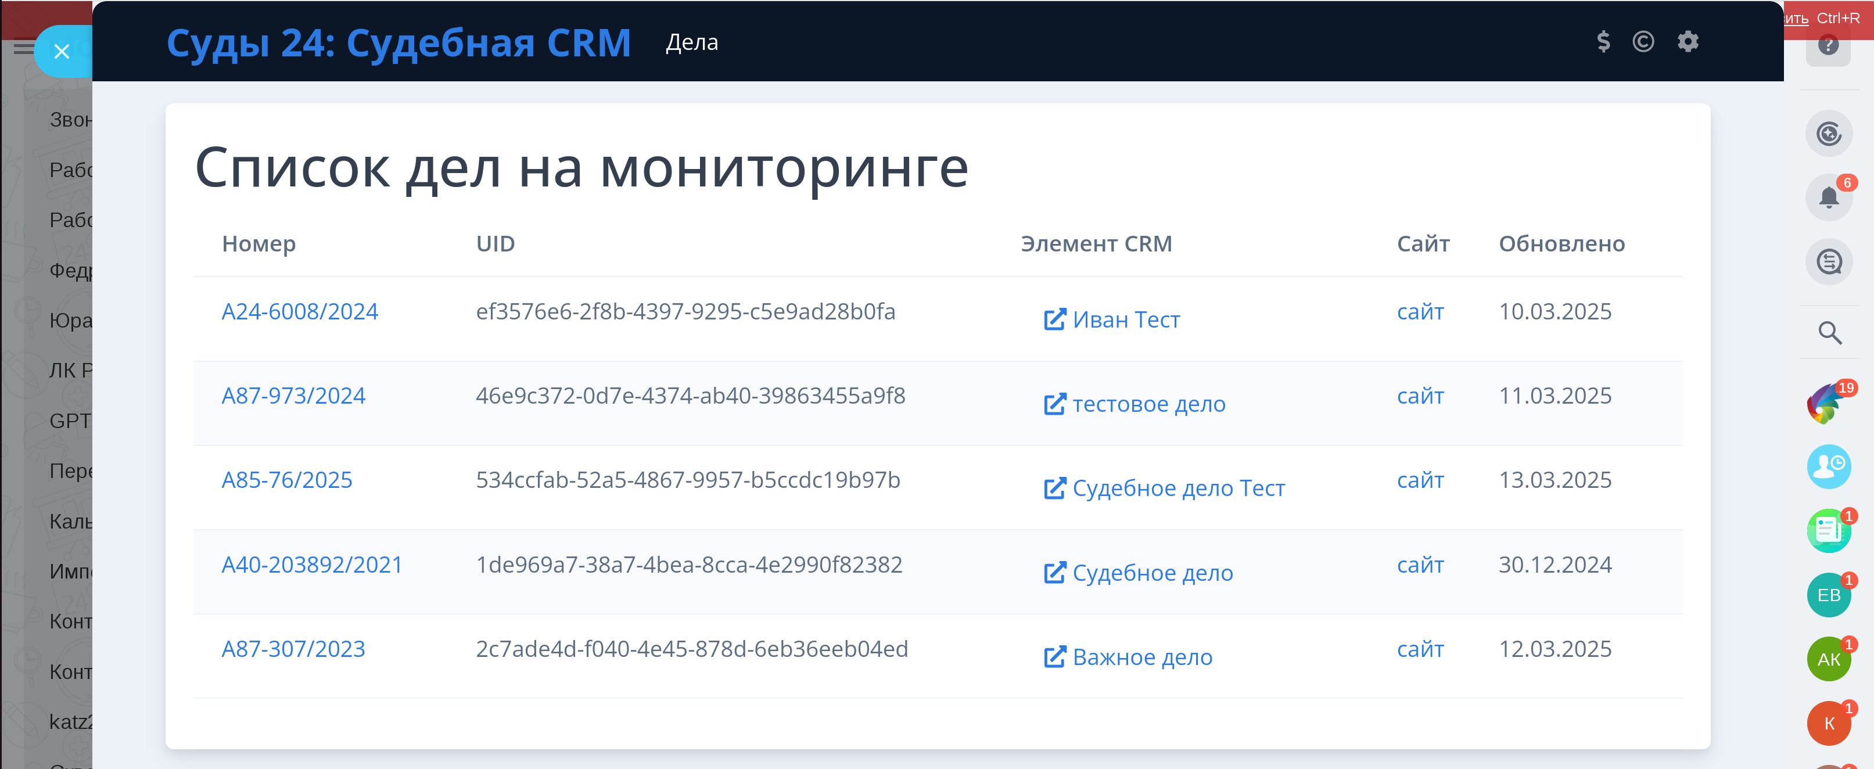Click the Суды 24: Судебная CRM title
This screenshot has width=1874, height=769.
pyautogui.click(x=398, y=42)
